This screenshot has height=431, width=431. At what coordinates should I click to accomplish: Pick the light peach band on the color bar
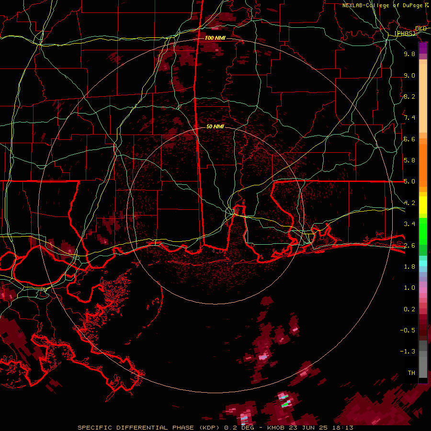coord(423,98)
